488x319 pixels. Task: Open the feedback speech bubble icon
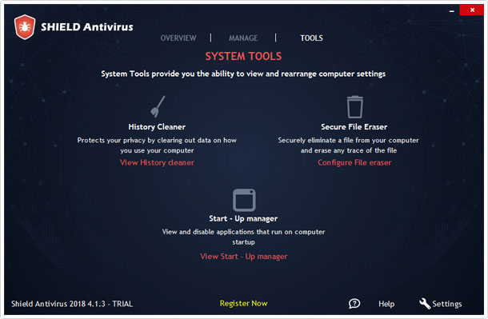tap(354, 304)
